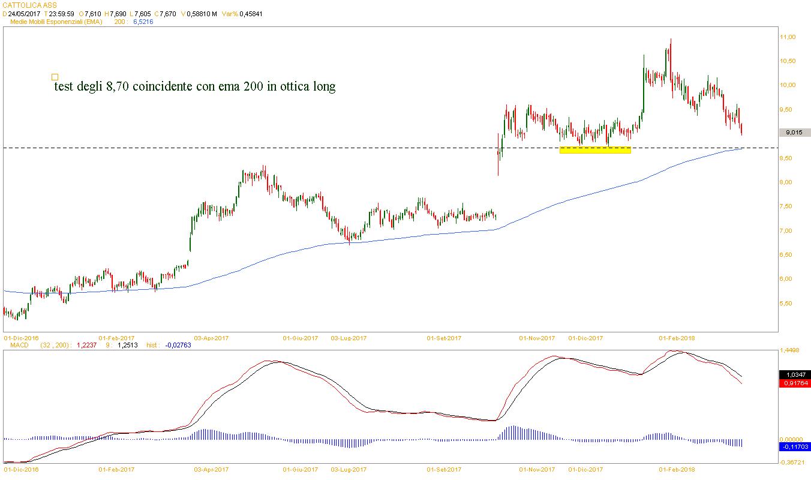The image size is (811, 480).
Task: Click the blue EMA 200 value 6,5216
Action: tap(142, 22)
